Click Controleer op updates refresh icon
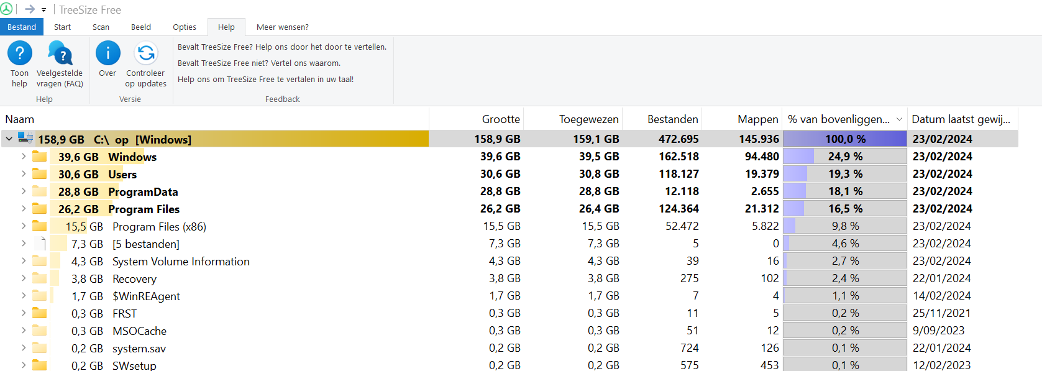 click(x=146, y=53)
